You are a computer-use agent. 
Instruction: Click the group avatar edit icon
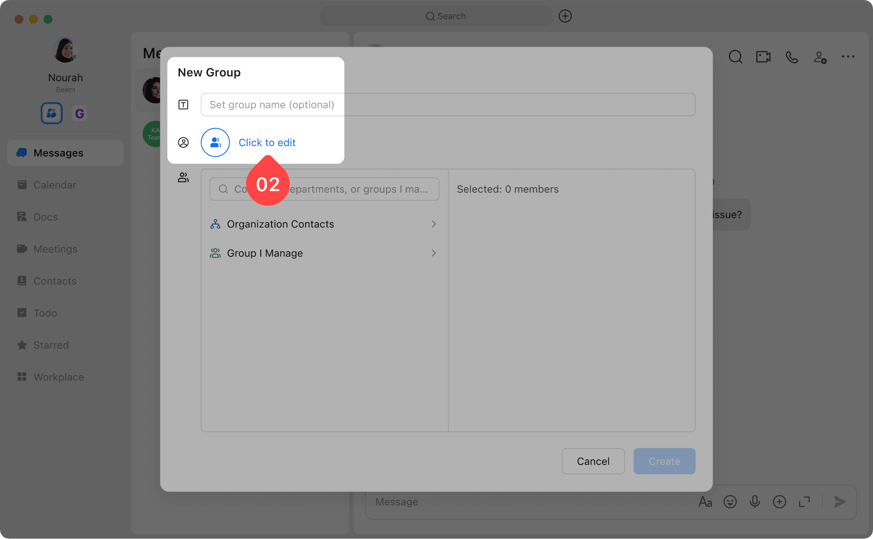tap(215, 142)
